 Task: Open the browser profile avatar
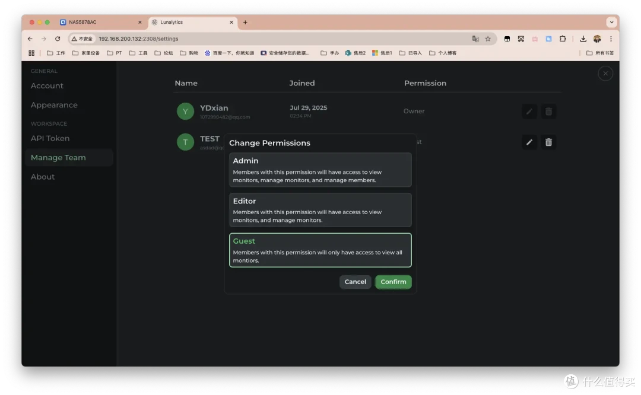[597, 39]
